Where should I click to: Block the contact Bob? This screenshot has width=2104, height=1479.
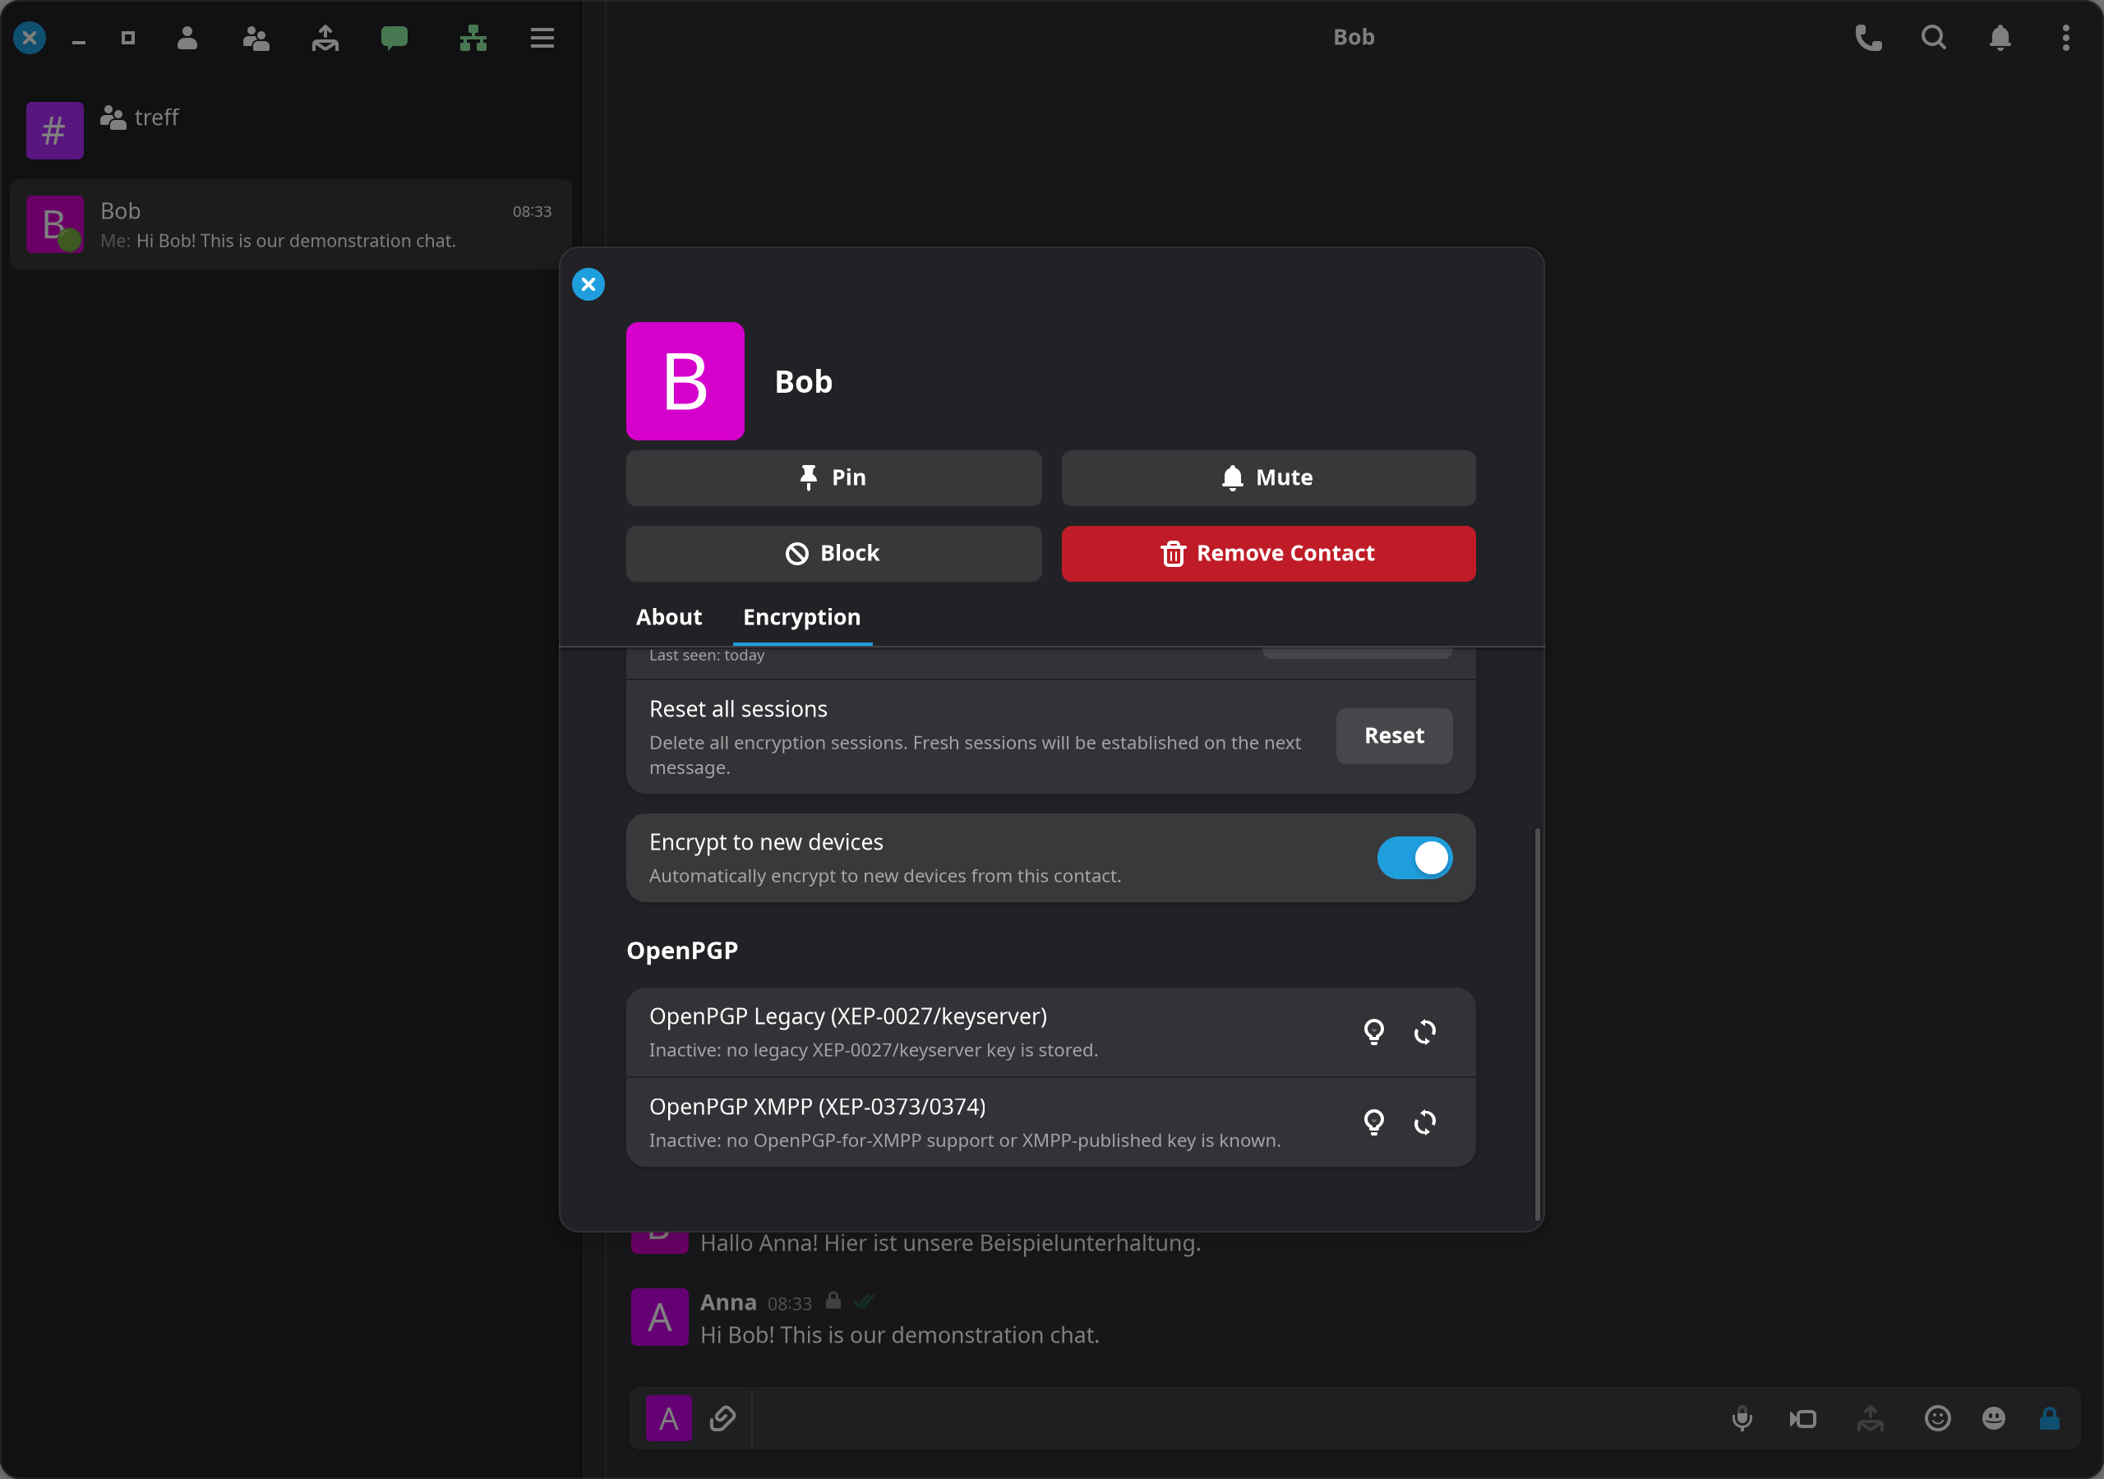833,554
